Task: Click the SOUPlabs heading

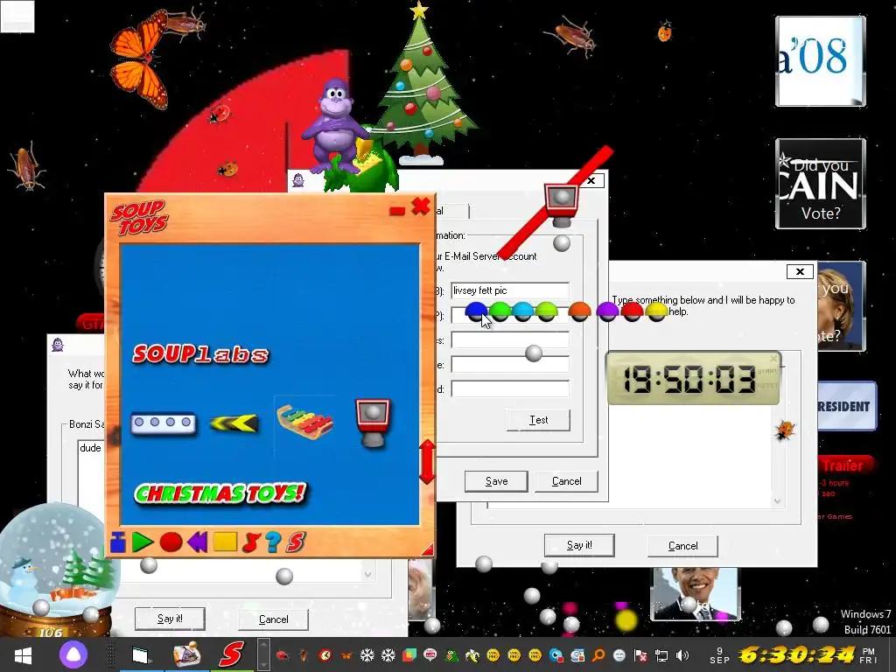Action: pyautogui.click(x=200, y=353)
